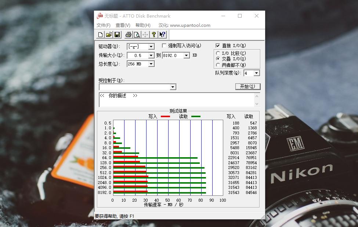This screenshot has width=358, height=227.
Task: Open the 总长度 256 MB dropdown
Action: click(151, 64)
